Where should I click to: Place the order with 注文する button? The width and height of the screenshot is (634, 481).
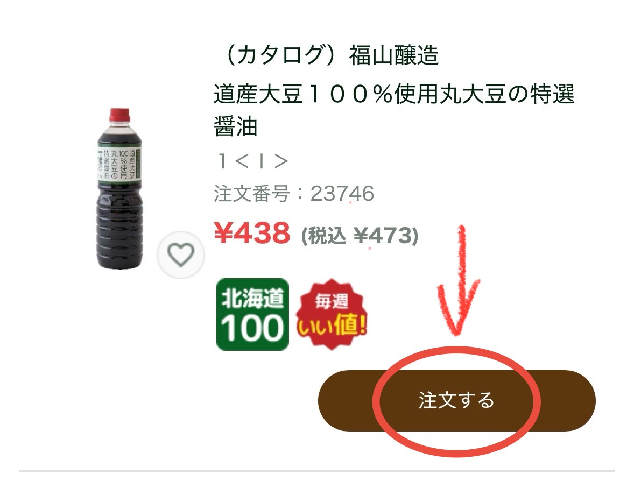click(457, 400)
